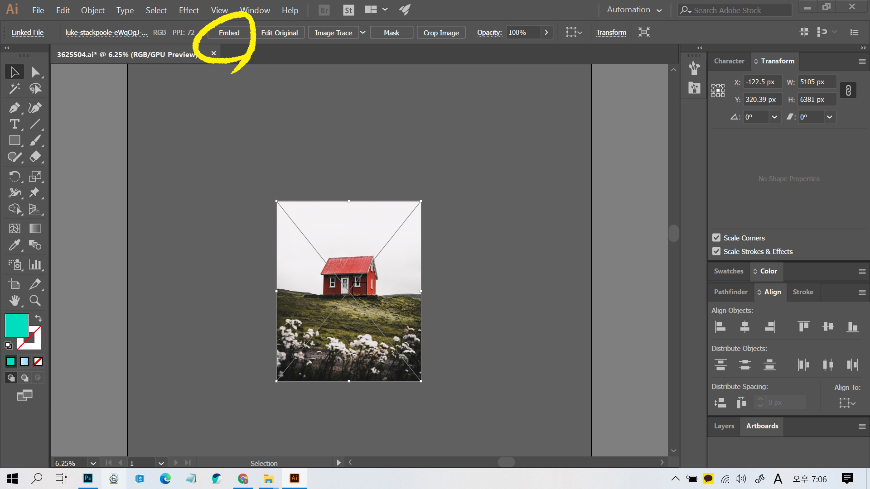Screen dimensions: 870x489
Task: Toggle constrain width and height proportions
Action: (848, 91)
